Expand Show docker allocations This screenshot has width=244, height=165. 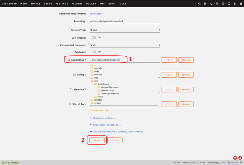click(x=106, y=125)
